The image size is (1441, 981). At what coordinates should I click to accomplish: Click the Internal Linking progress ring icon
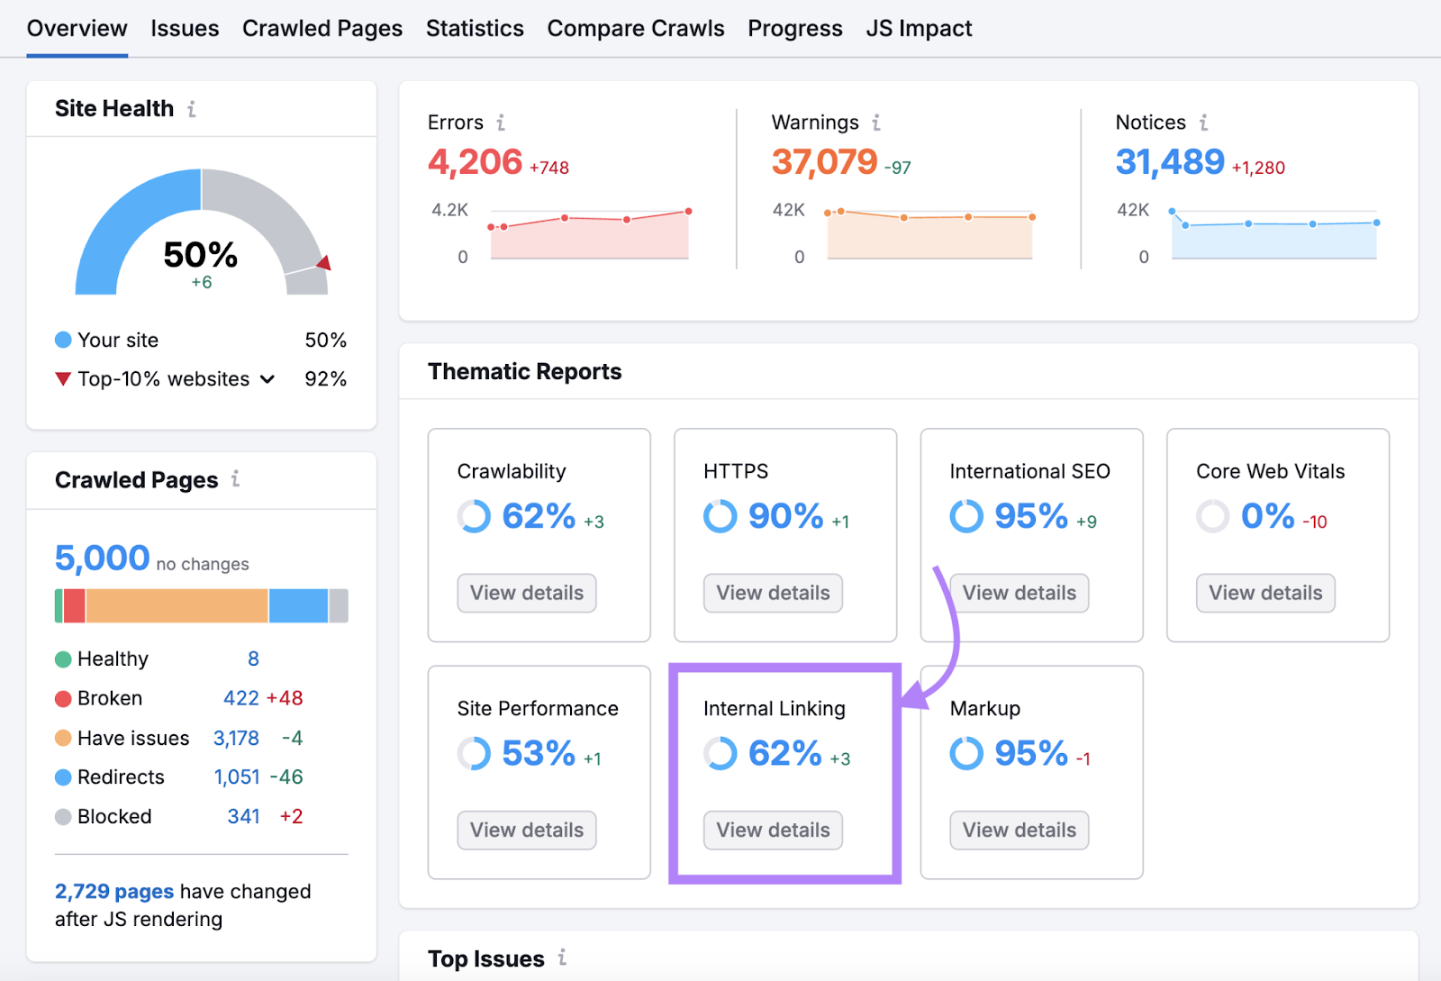[x=720, y=753]
